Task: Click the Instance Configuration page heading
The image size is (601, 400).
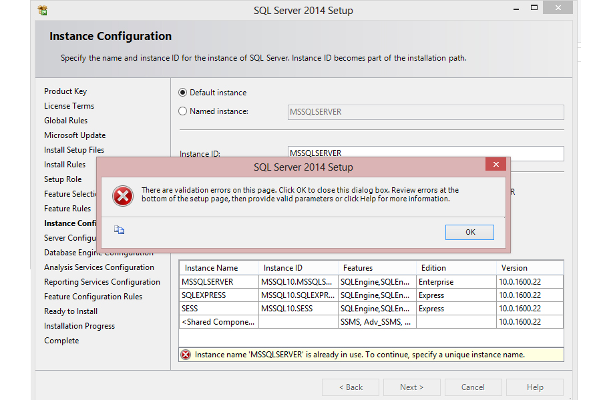Action: click(x=110, y=37)
